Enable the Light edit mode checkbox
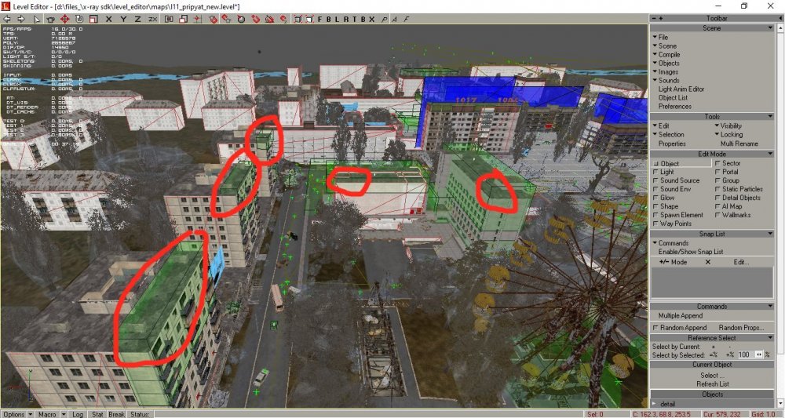 click(655, 172)
